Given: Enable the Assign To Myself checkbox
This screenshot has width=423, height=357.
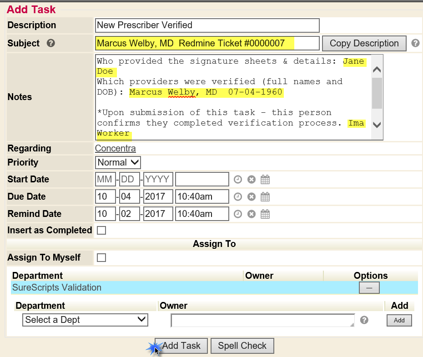Looking at the screenshot, I should click(102, 258).
